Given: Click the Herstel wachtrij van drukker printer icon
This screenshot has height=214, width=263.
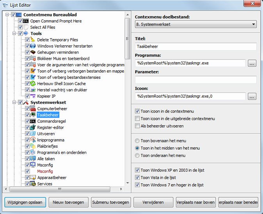Looking at the screenshot, I should click(x=33, y=90).
